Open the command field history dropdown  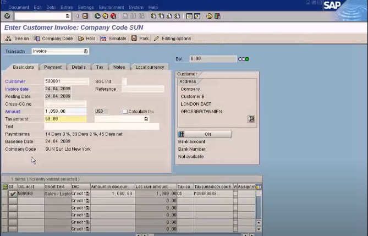click(68, 16)
